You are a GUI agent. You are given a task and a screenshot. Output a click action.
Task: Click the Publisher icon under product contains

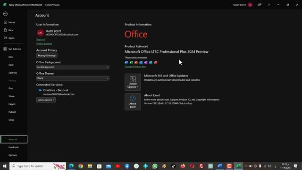pos(151,62)
